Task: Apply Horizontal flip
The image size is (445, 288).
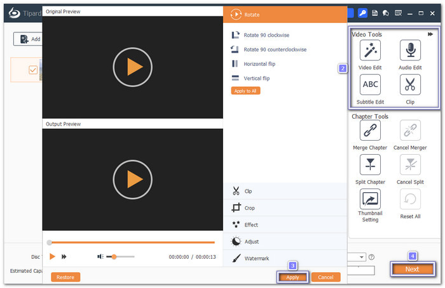Action: tap(254, 64)
